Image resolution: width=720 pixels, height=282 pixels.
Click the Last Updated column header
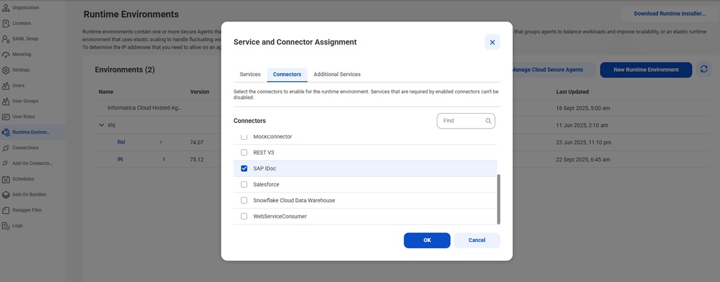click(573, 92)
